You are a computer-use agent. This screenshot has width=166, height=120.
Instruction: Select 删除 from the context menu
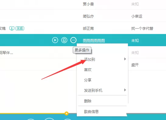point(88,101)
